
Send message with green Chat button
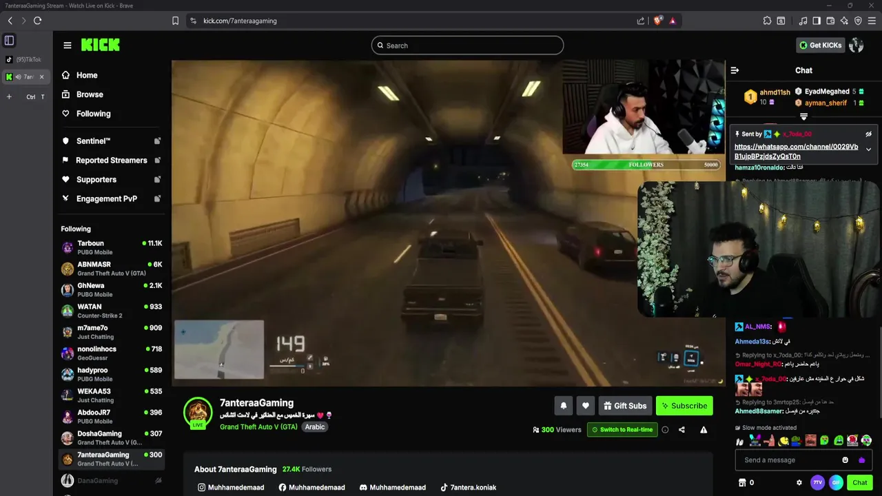click(x=860, y=483)
